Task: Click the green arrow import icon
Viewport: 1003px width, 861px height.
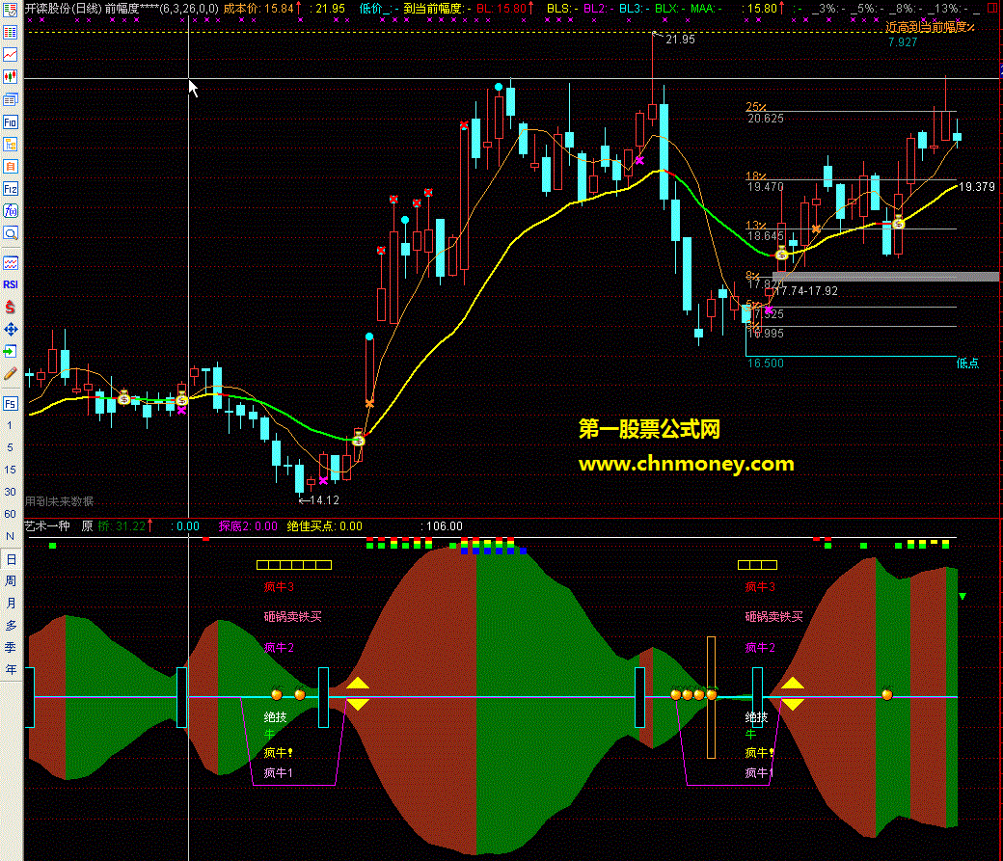Action: pos(11,351)
